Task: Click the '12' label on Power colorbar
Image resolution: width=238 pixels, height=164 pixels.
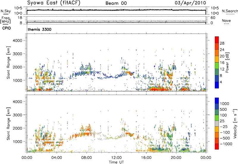Action: (222, 69)
